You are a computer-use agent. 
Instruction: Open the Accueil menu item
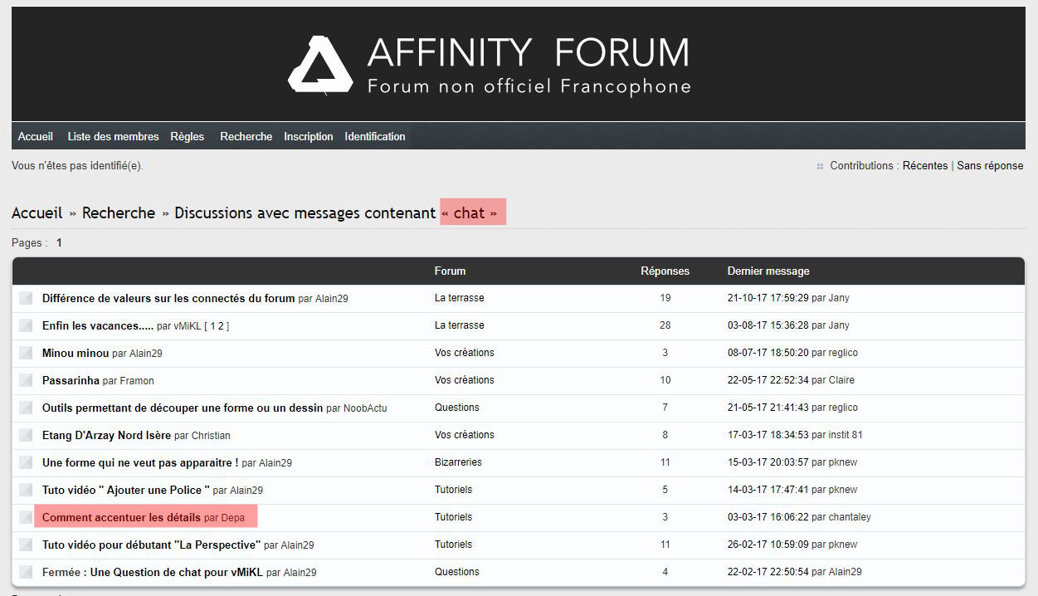(36, 136)
